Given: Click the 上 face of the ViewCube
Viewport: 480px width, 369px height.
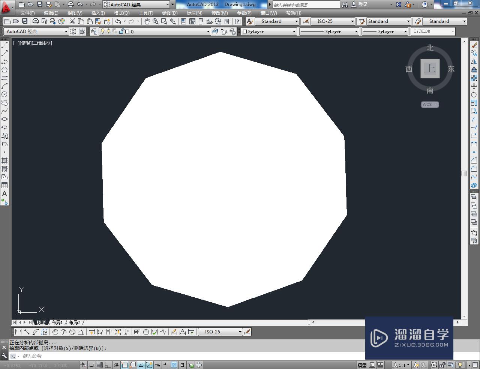Looking at the screenshot, I should click(x=430, y=69).
